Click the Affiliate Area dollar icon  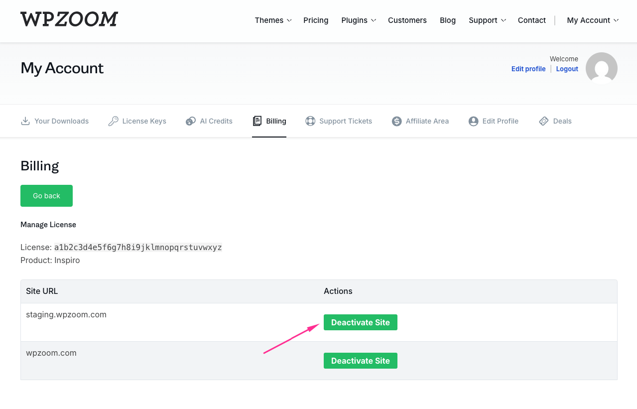396,121
